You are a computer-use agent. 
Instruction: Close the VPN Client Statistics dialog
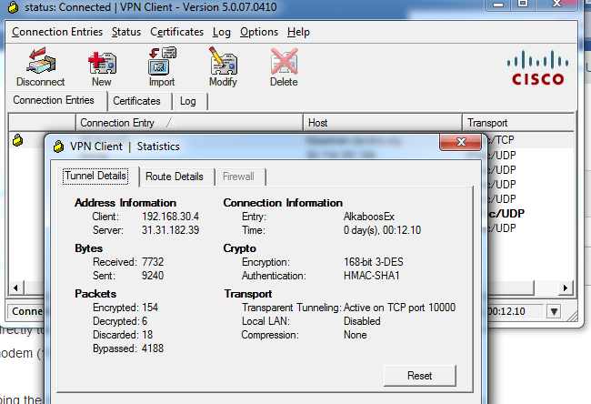(x=461, y=142)
